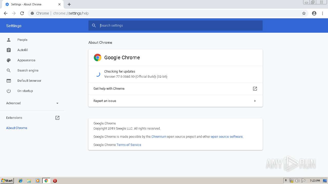
Task: Open the Chrome profile avatar menu
Action: tap(314, 13)
